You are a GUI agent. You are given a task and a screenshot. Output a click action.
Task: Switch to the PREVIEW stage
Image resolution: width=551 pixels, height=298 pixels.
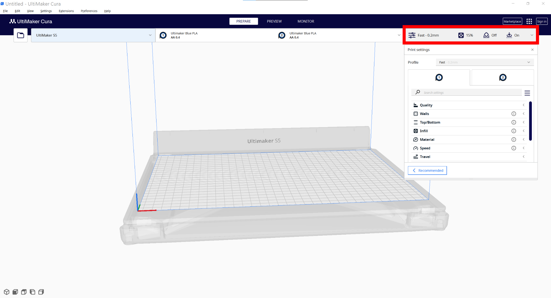click(x=274, y=21)
